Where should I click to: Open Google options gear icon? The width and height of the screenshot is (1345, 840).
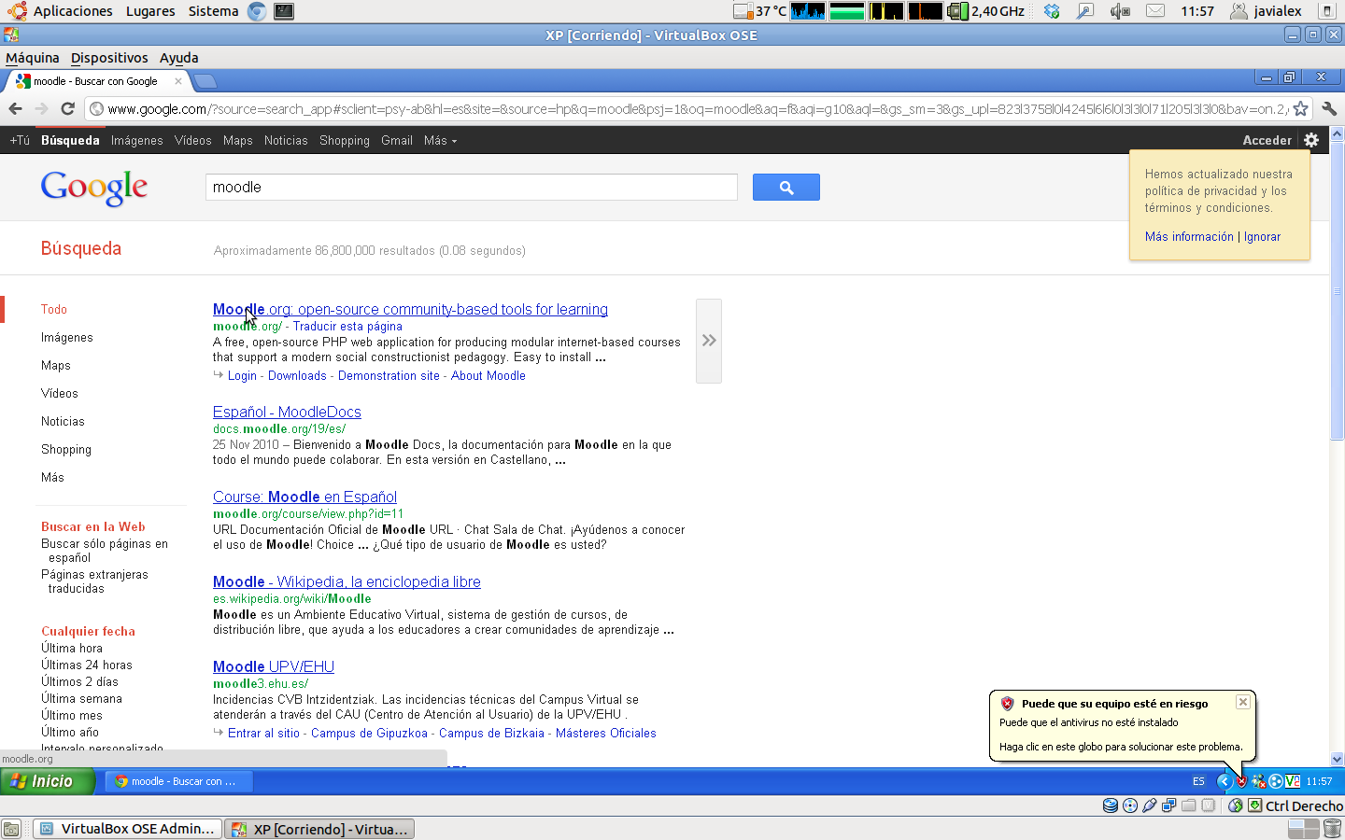[x=1311, y=140]
